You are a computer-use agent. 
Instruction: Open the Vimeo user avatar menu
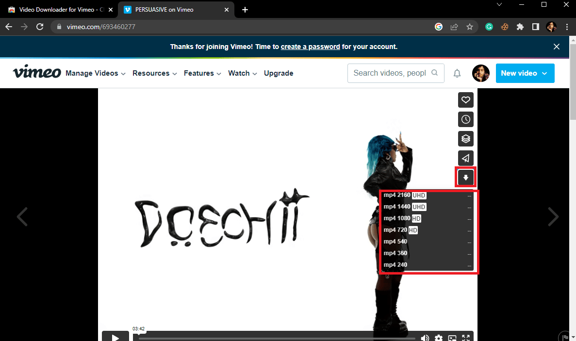[x=480, y=73]
